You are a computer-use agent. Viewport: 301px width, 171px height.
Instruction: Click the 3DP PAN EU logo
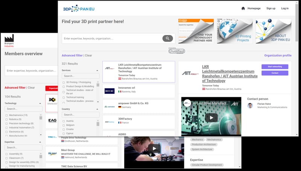tap(79, 9)
